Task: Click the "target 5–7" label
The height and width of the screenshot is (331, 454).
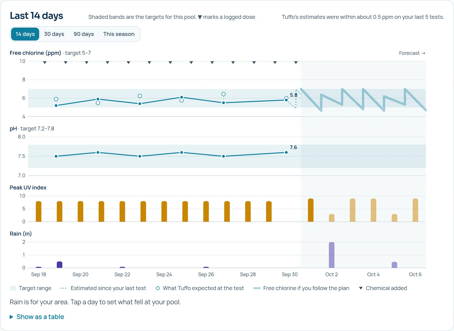Action: (x=78, y=53)
